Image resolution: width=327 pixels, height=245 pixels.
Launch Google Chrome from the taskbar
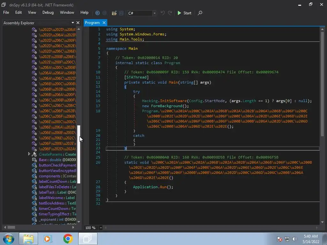68,239
